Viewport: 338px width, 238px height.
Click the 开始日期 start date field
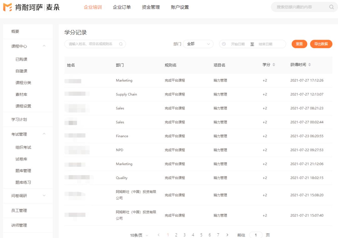[x=238, y=44]
